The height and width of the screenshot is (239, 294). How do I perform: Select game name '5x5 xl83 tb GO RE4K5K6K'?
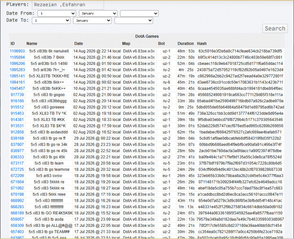tap(49, 213)
